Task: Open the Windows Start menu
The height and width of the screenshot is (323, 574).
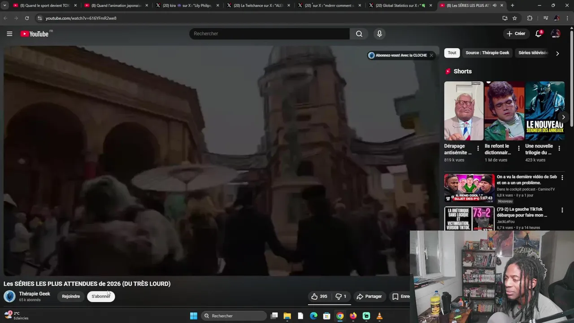Action: click(194, 316)
